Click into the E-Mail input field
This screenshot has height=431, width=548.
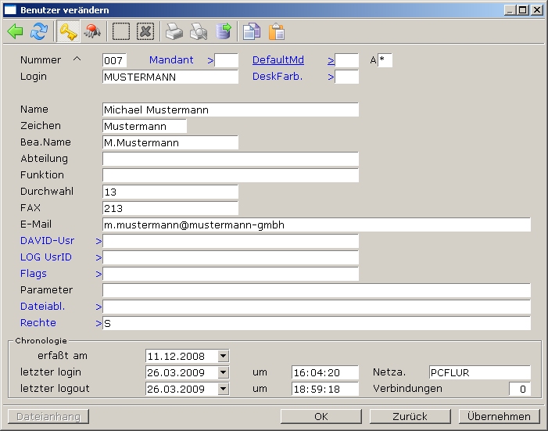click(316, 225)
